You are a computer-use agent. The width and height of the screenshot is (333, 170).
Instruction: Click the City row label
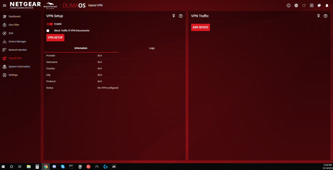(48, 75)
